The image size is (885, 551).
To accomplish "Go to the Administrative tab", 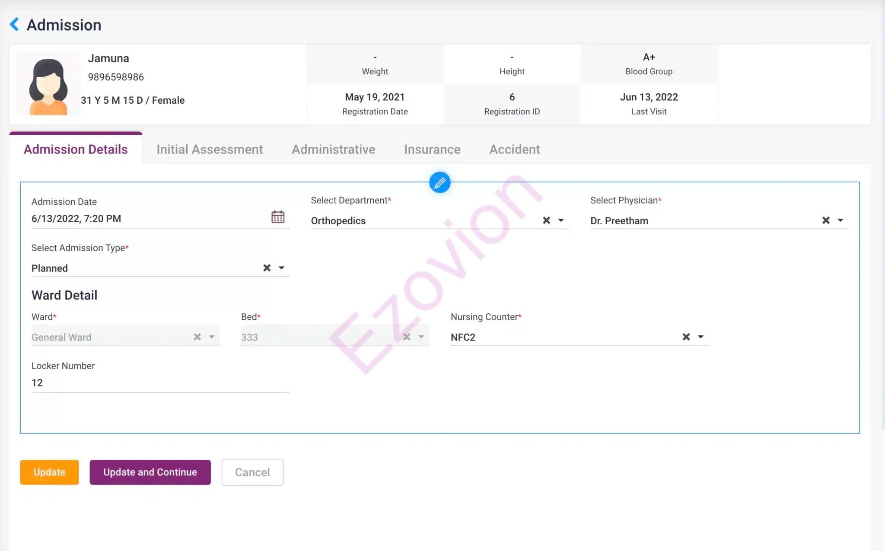I will [x=333, y=150].
